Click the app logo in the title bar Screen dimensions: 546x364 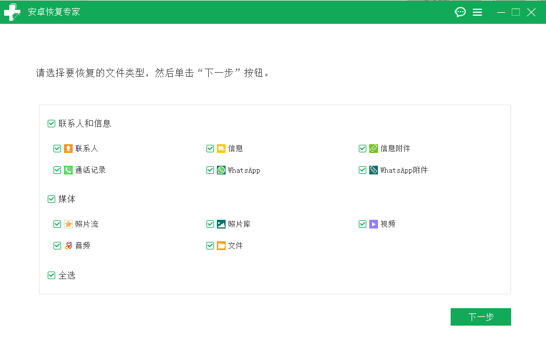[x=12, y=12]
